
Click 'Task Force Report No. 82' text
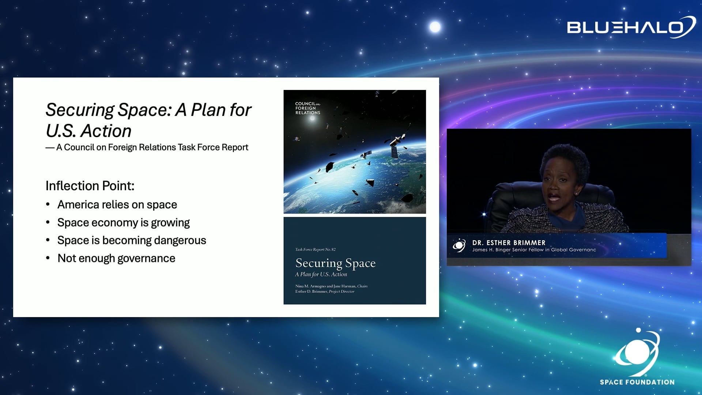(x=315, y=249)
